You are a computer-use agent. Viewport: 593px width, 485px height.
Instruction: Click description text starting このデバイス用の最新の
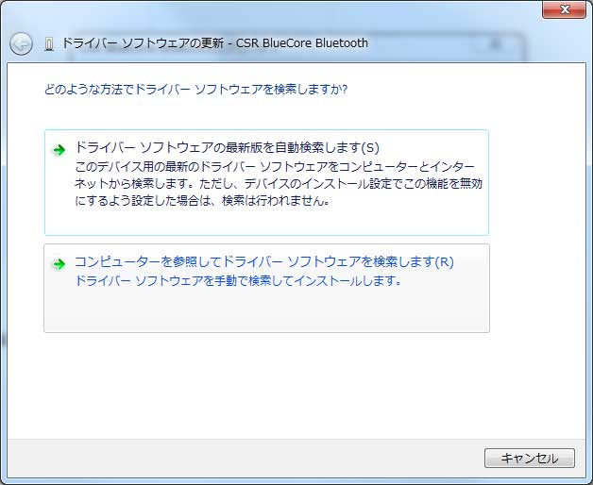click(x=279, y=183)
